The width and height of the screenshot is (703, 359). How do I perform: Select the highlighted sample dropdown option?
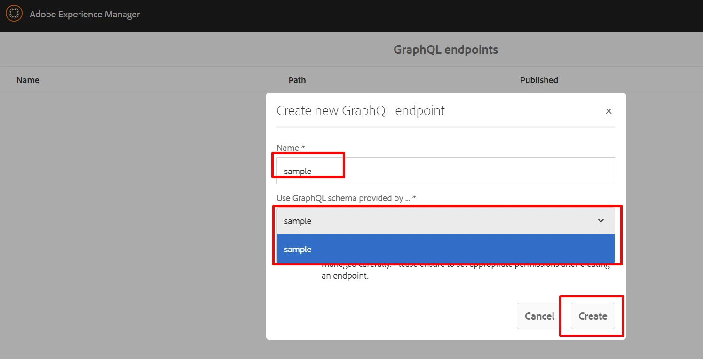coord(445,249)
